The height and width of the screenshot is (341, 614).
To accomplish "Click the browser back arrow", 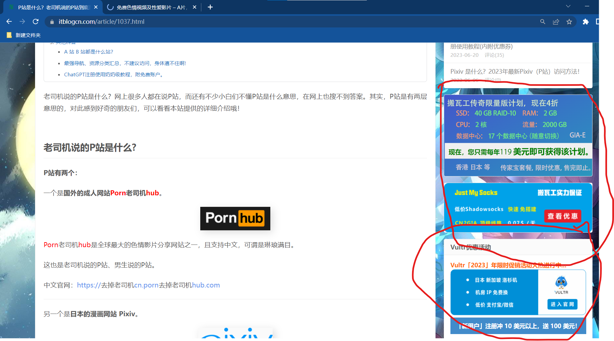I will tap(9, 21).
